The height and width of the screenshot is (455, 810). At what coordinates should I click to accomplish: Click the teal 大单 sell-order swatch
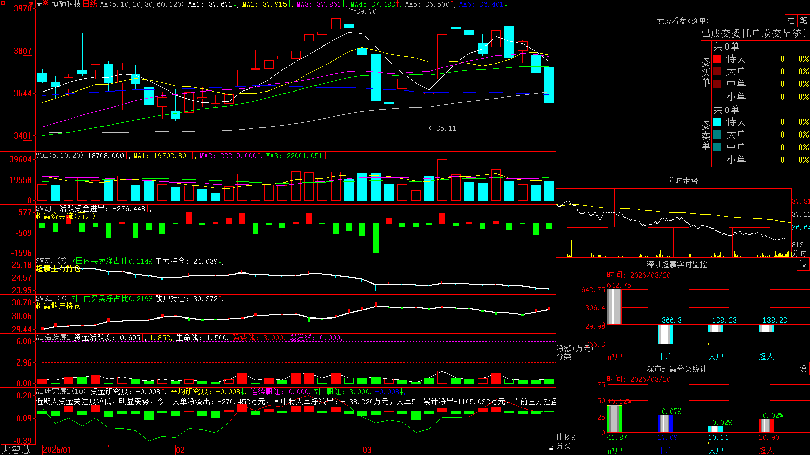[x=717, y=134]
